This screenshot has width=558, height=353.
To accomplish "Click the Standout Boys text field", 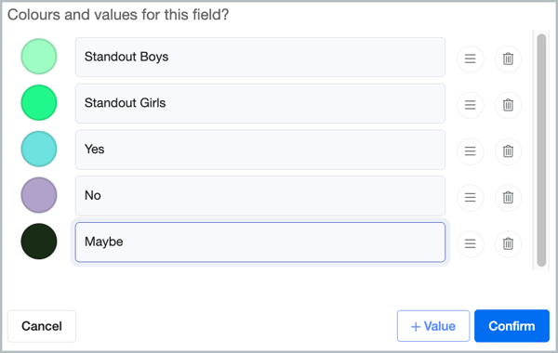I will 260,57.
